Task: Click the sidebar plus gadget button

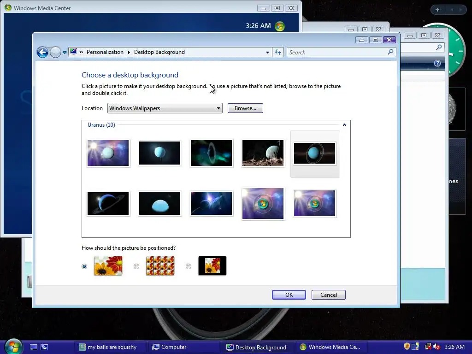Action: (437, 10)
